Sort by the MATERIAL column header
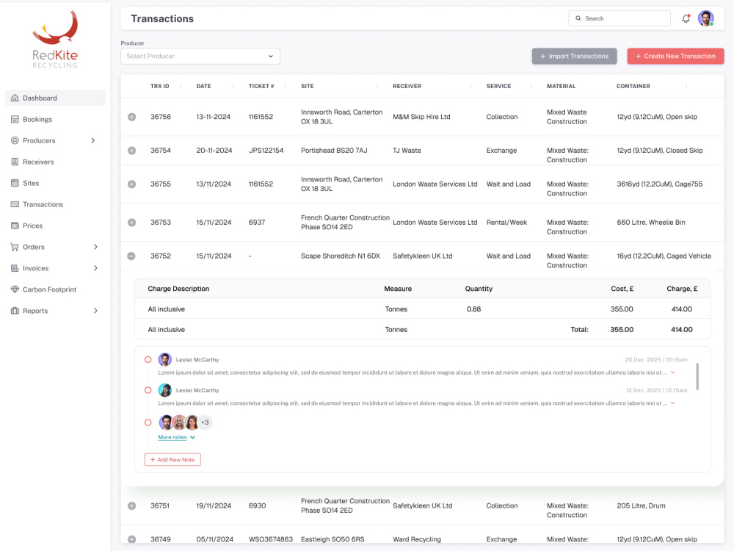This screenshot has width=734, height=551. tap(562, 86)
